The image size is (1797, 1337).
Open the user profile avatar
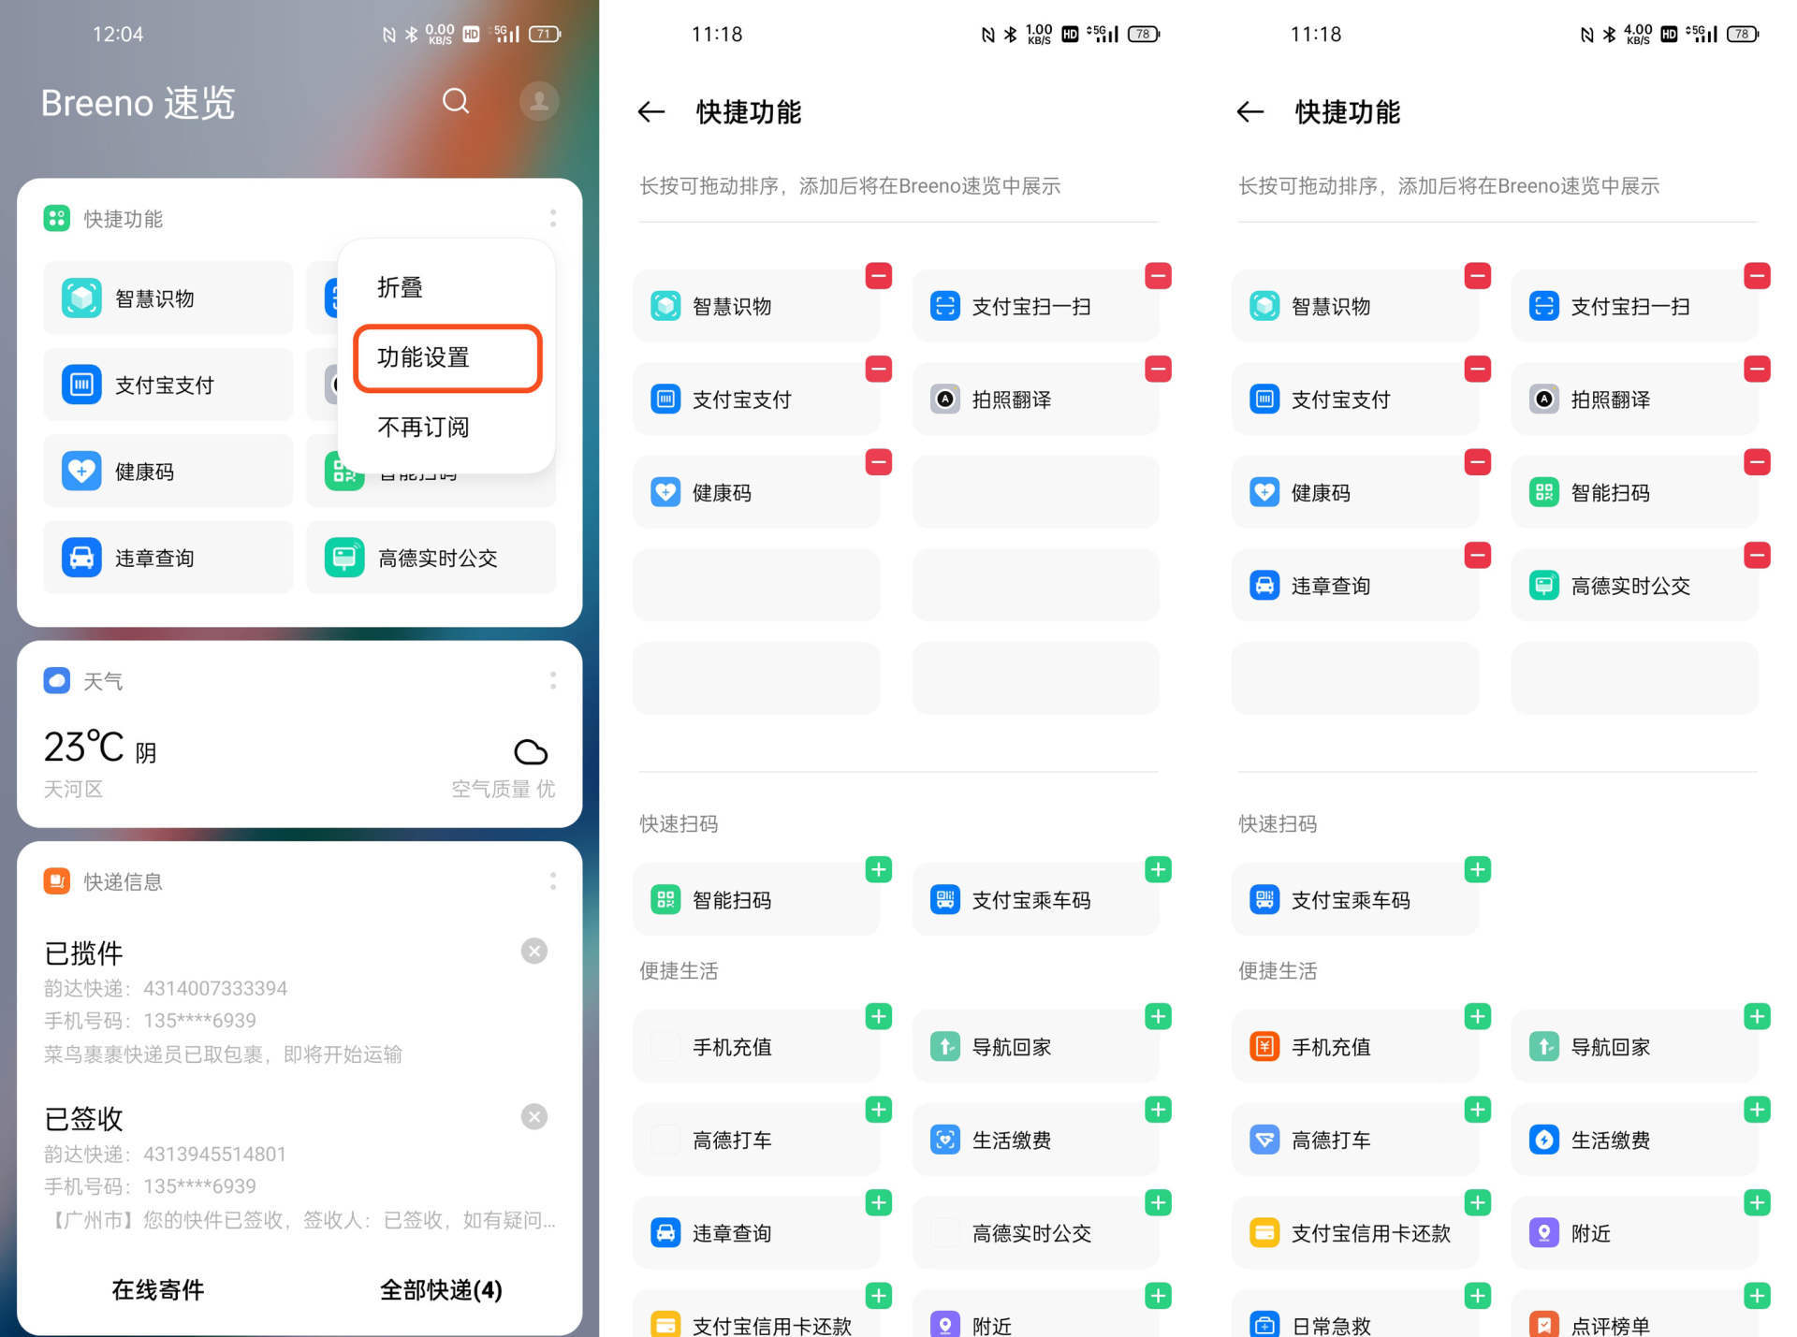tap(539, 101)
